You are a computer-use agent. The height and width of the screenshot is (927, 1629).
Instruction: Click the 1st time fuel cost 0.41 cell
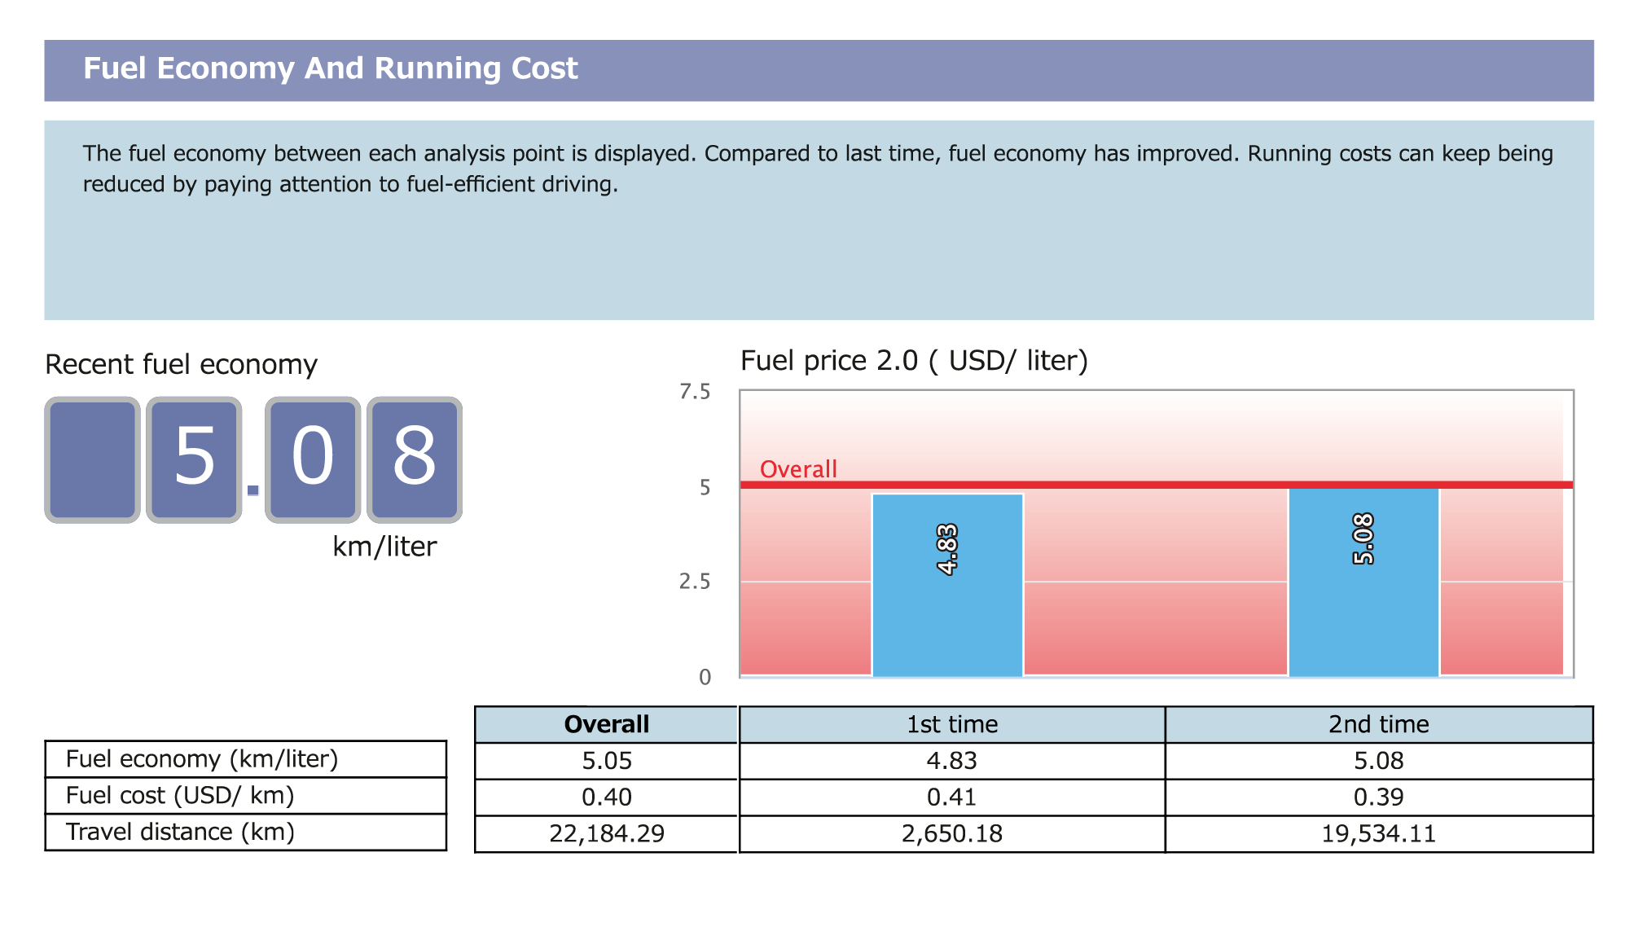click(x=951, y=797)
